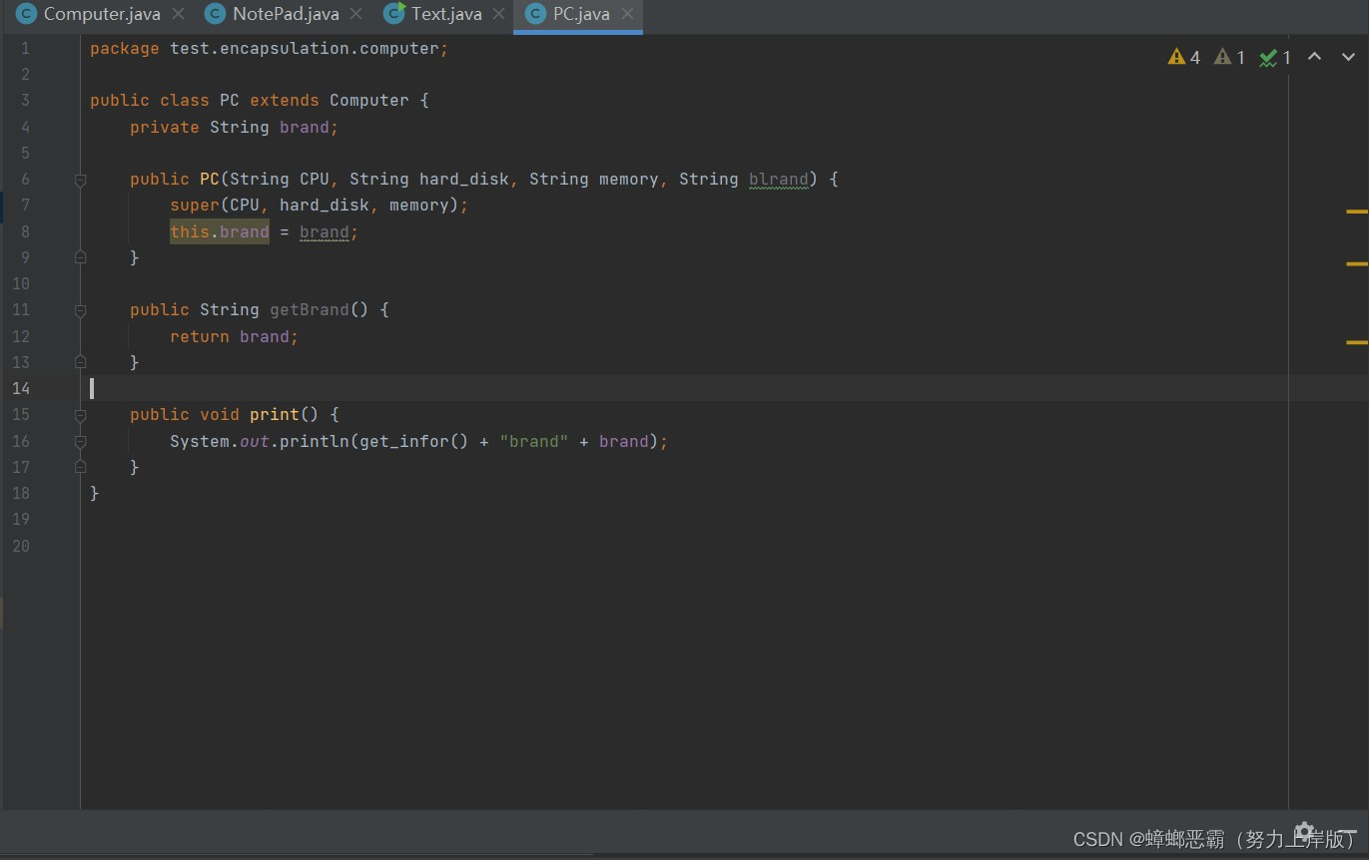Jump to the third warning stripe mark on line 12
This screenshot has width=1369, height=860.
click(1357, 342)
